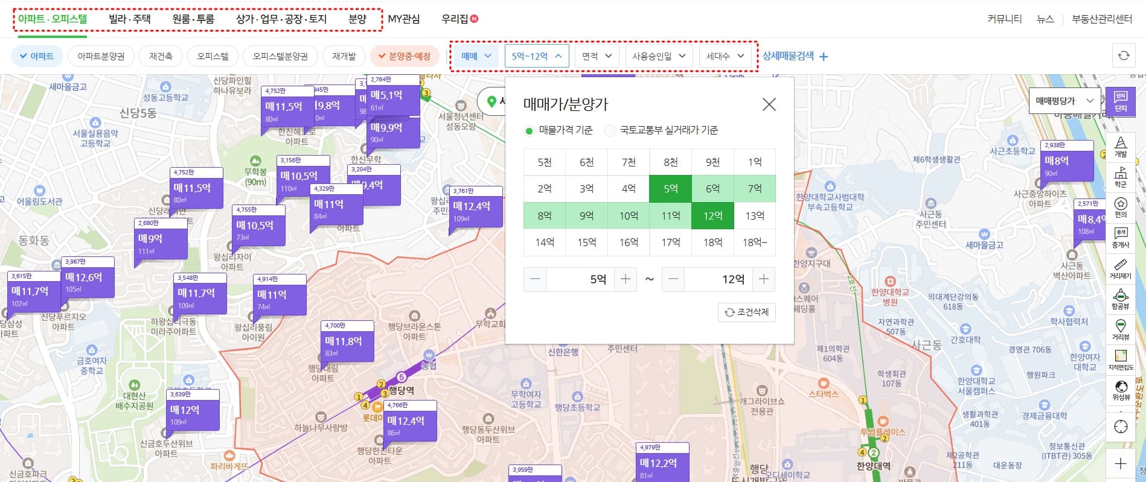Click the crosshair current-location icon

[1121, 427]
